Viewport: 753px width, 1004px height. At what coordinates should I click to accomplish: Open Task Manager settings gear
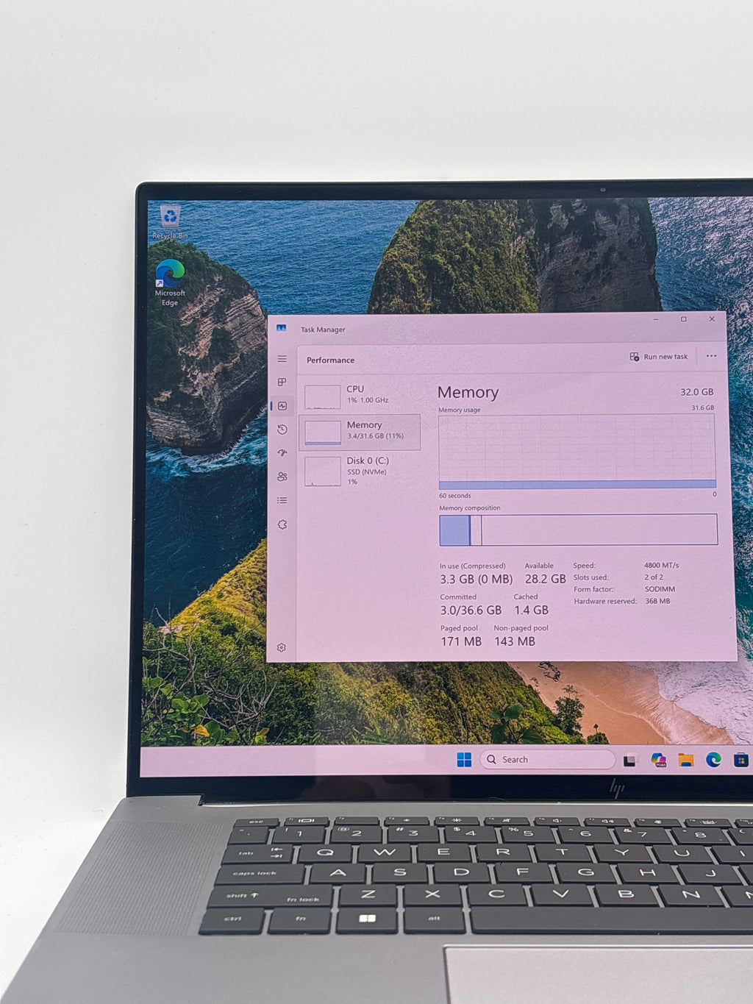tap(282, 647)
